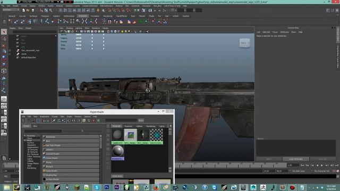Select the blue-labeled shaderGlow swatch

(118, 153)
